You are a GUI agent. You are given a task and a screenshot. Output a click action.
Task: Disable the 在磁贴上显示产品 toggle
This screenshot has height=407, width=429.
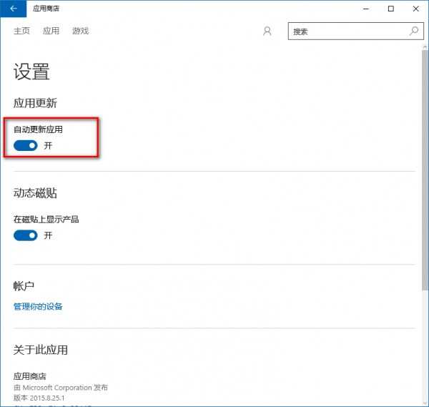pos(26,235)
